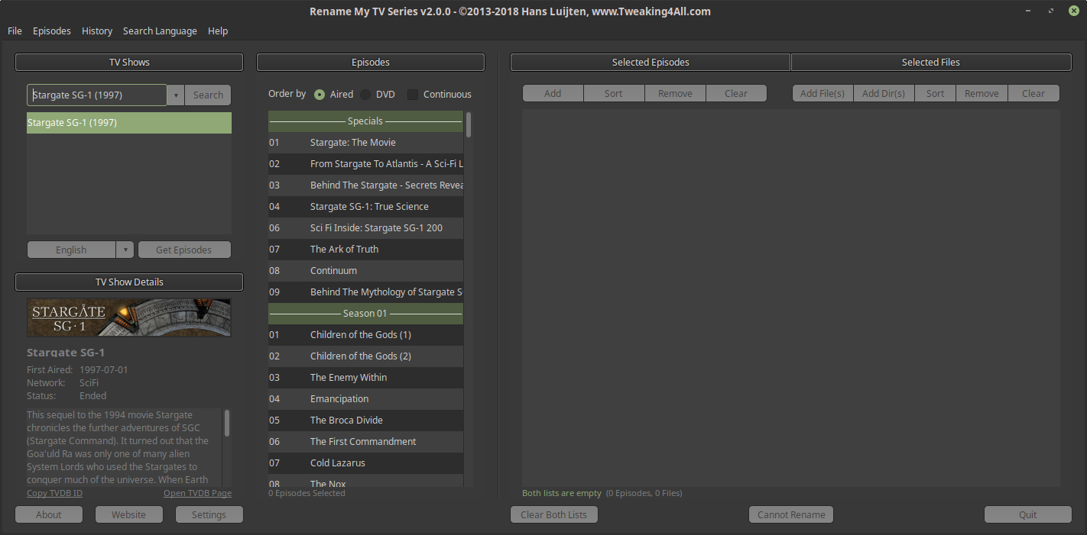Click Add under Selected Episodes

pos(553,93)
